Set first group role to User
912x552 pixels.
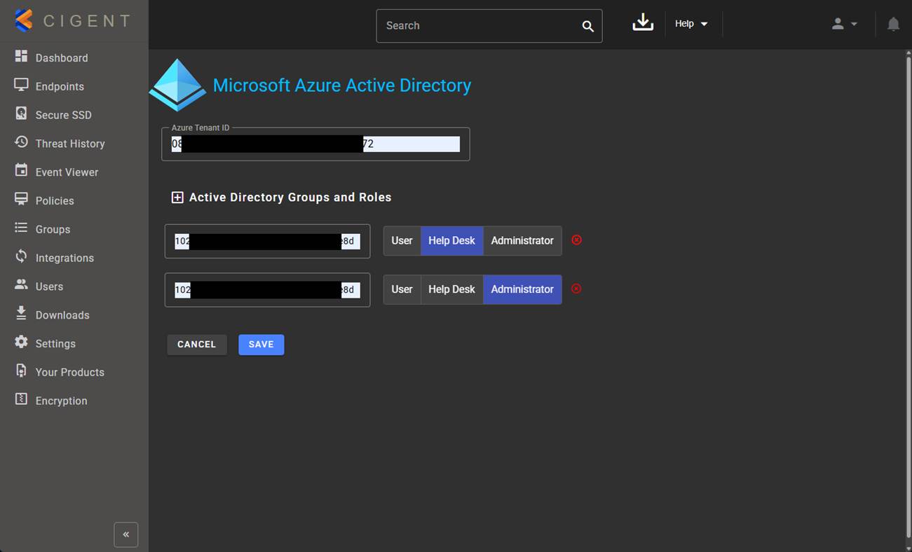[x=402, y=240]
